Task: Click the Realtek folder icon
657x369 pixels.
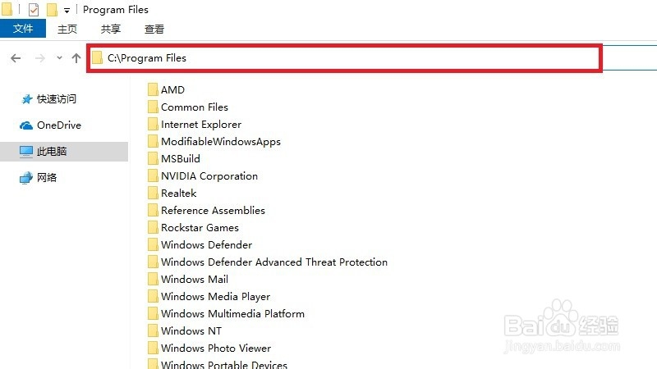Action: click(x=153, y=193)
